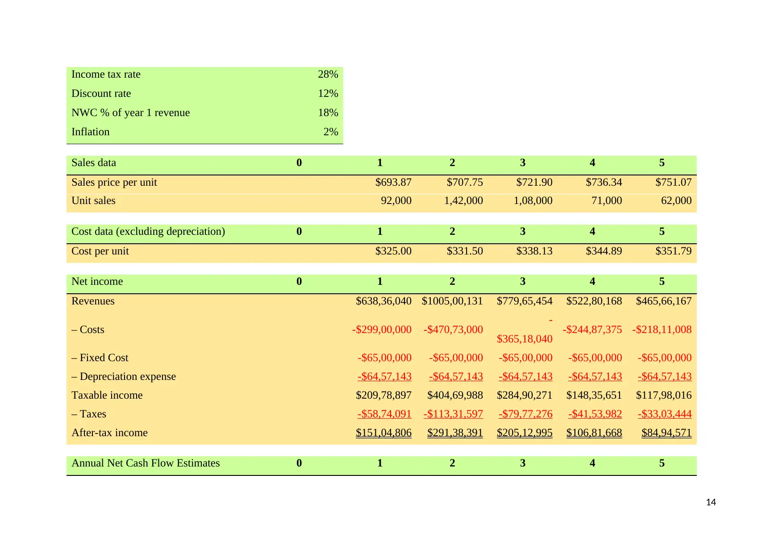Select sales price $721.90
This screenshot has height=554, width=783.
[x=534, y=182]
